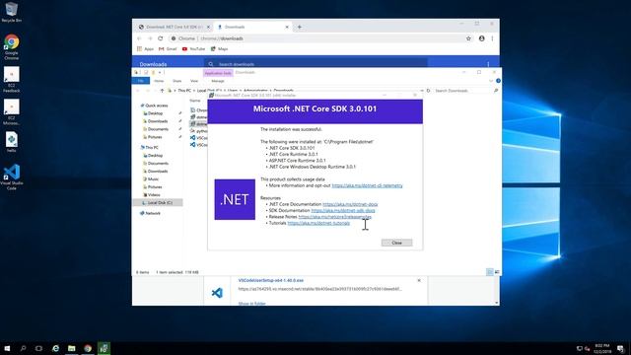The height and width of the screenshot is (355, 631).
Task: Open the VSCodeUserSetup-x64 download link
Action: point(271,280)
